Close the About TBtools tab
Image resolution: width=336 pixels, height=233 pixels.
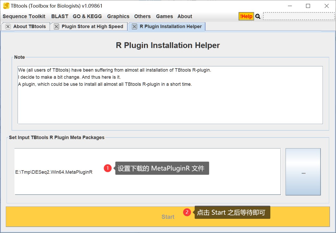coord(8,27)
